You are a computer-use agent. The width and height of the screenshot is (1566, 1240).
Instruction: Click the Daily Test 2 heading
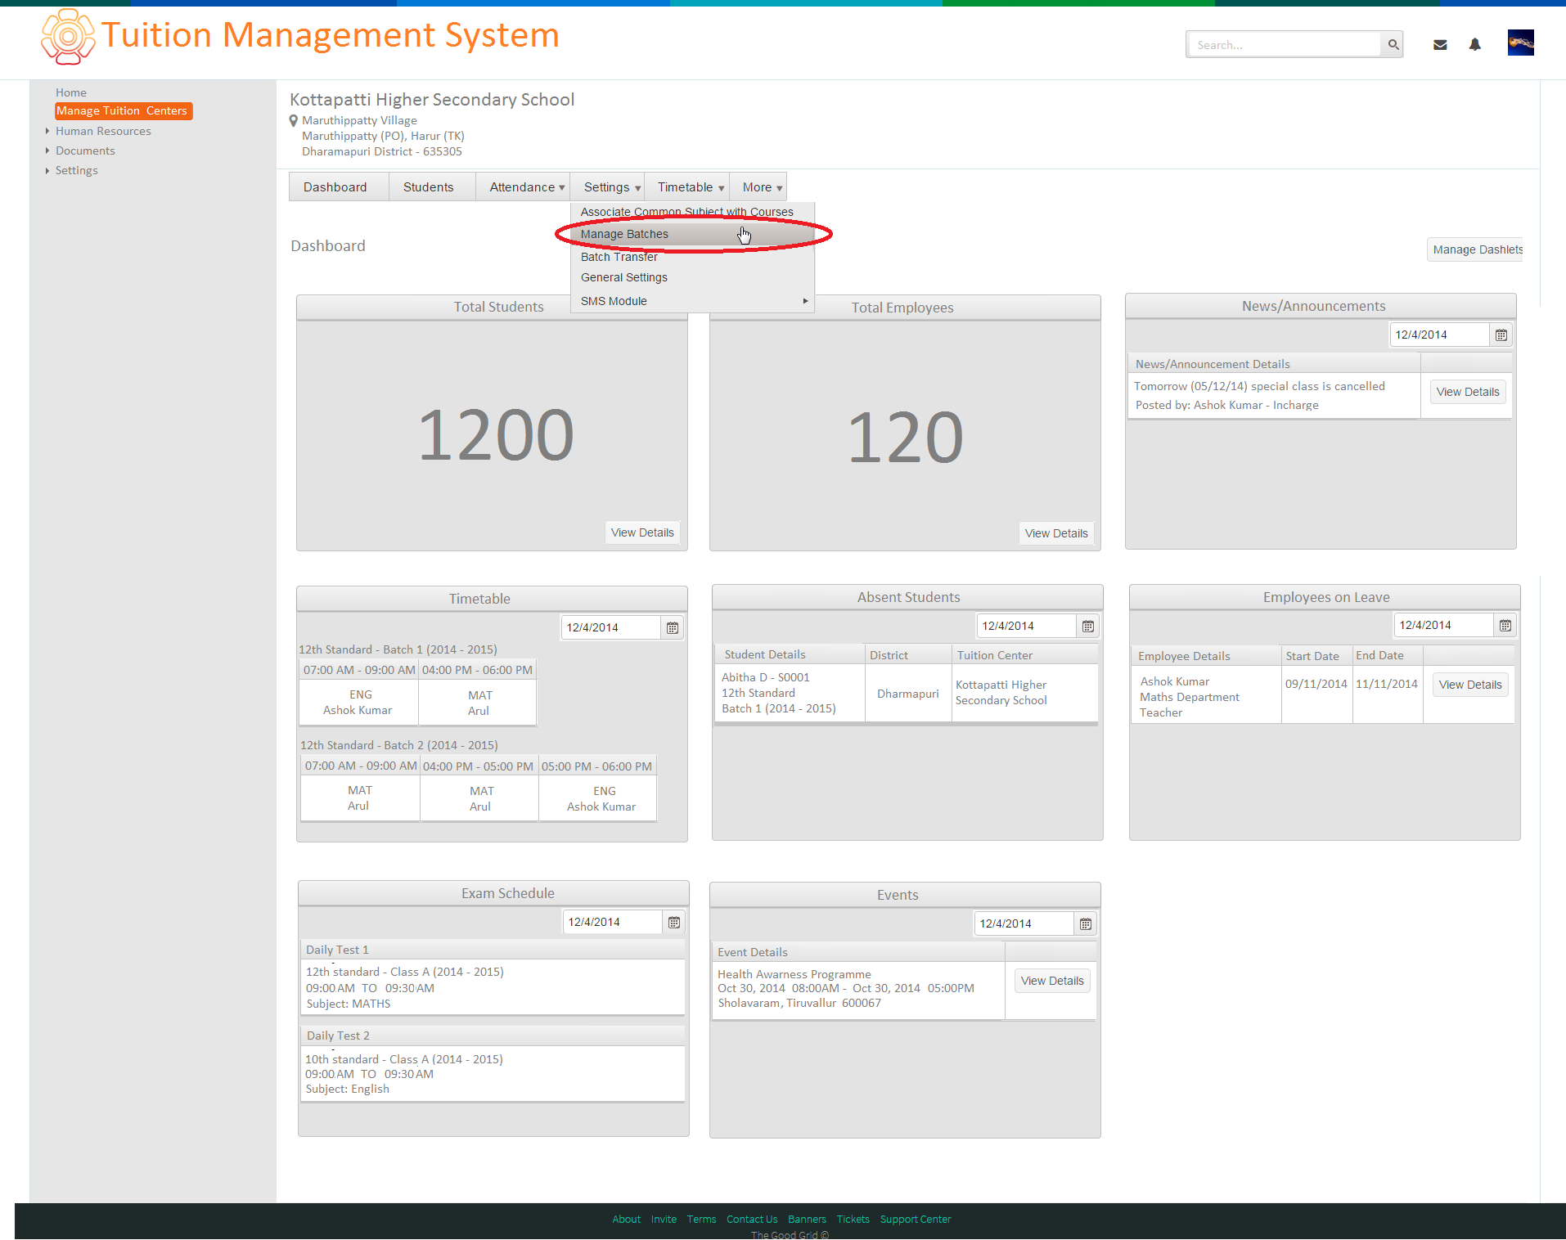(338, 1036)
